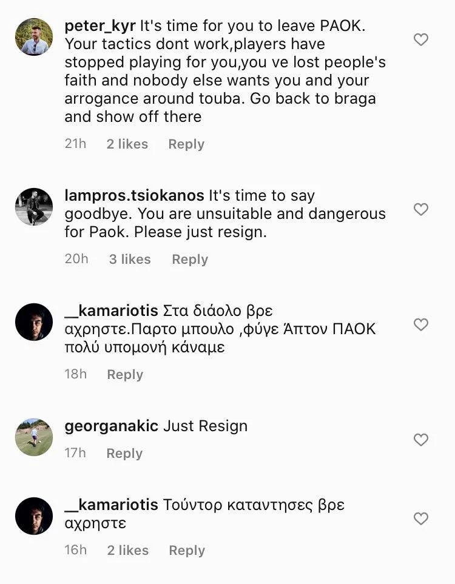455x584 pixels.
Task: Like the last __kamariotis Τούντορ comment
Action: [x=420, y=519]
